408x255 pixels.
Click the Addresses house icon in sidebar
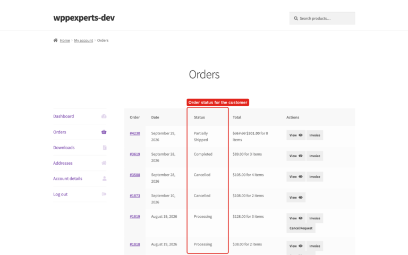tap(104, 163)
